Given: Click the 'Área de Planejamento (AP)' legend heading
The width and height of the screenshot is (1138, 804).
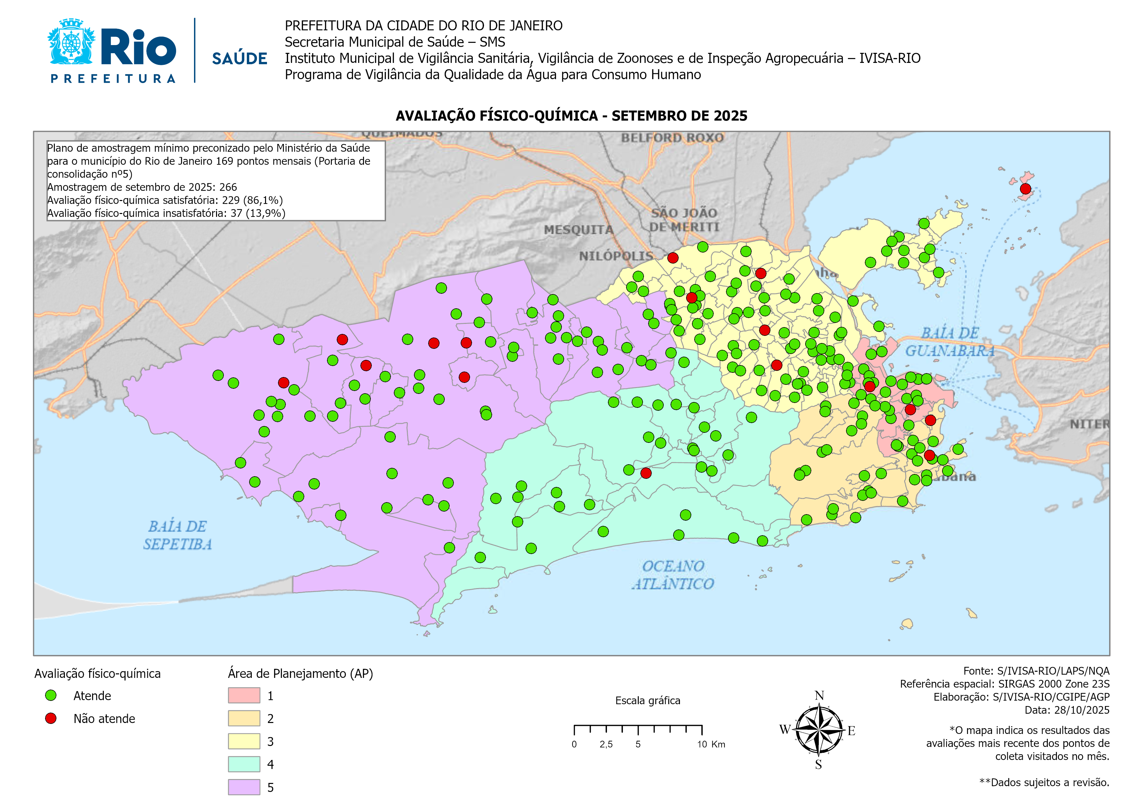Looking at the screenshot, I should 300,674.
